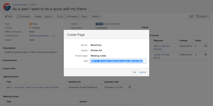Click the Comment button with speech bubble
This screenshot has height=106, width=213.
tap(23, 16)
